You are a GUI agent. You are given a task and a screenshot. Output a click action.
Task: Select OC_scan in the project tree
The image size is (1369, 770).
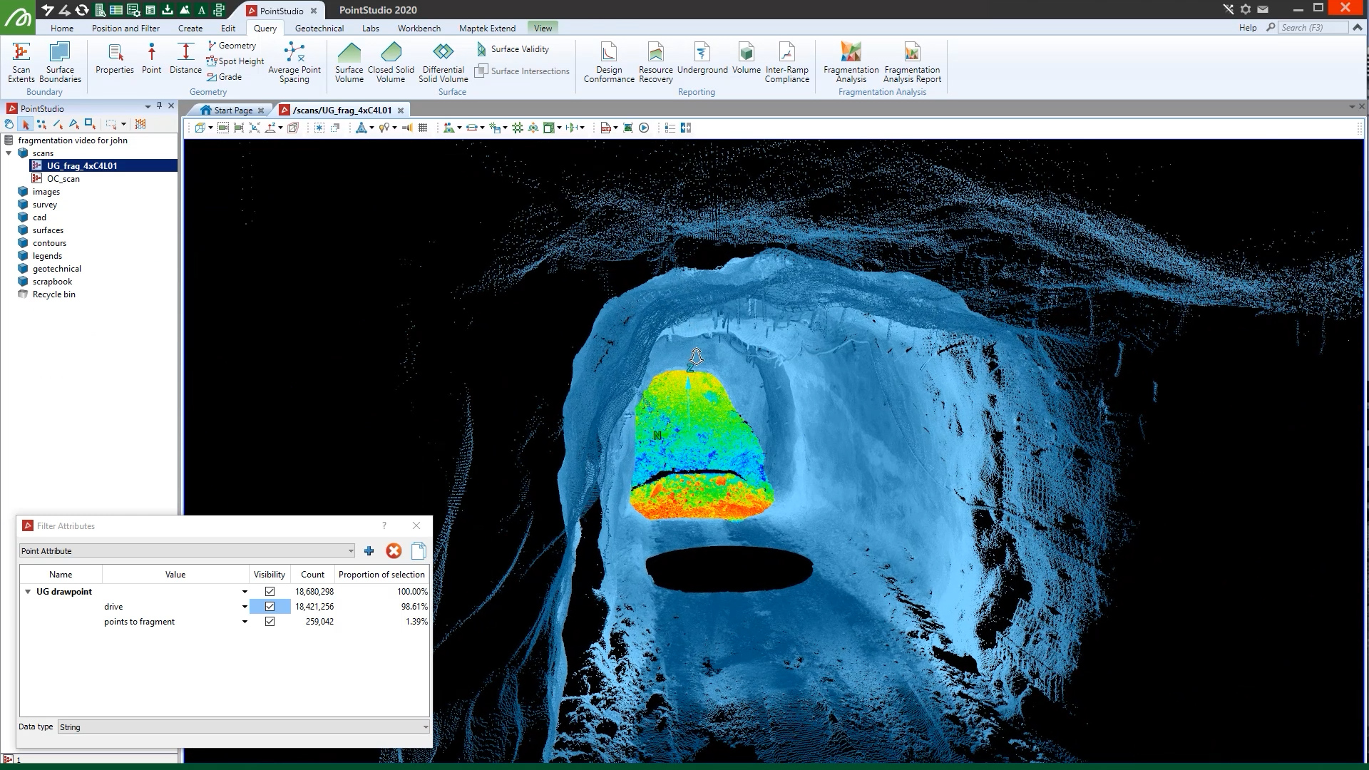(63, 179)
